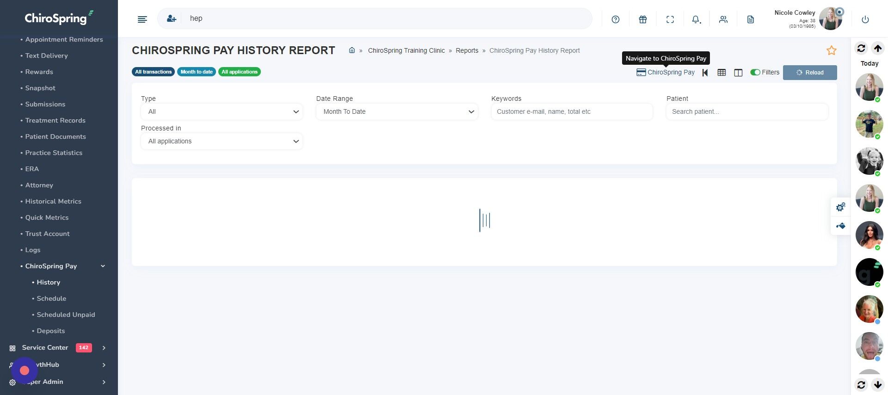Click the Month to date filter badge
Image resolution: width=888 pixels, height=395 pixels.
coord(197,72)
